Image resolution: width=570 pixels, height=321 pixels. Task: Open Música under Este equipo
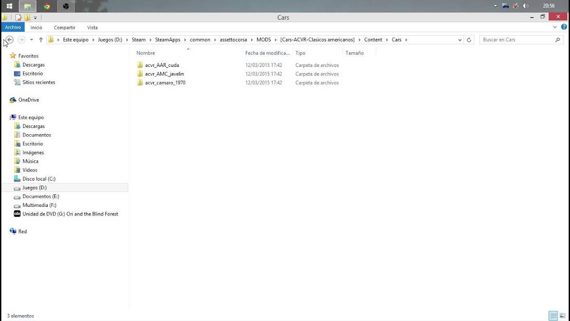pos(30,161)
